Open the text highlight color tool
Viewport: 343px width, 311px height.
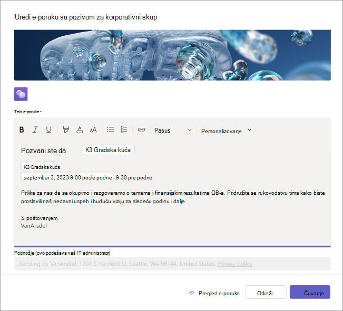pyautogui.click(x=66, y=130)
